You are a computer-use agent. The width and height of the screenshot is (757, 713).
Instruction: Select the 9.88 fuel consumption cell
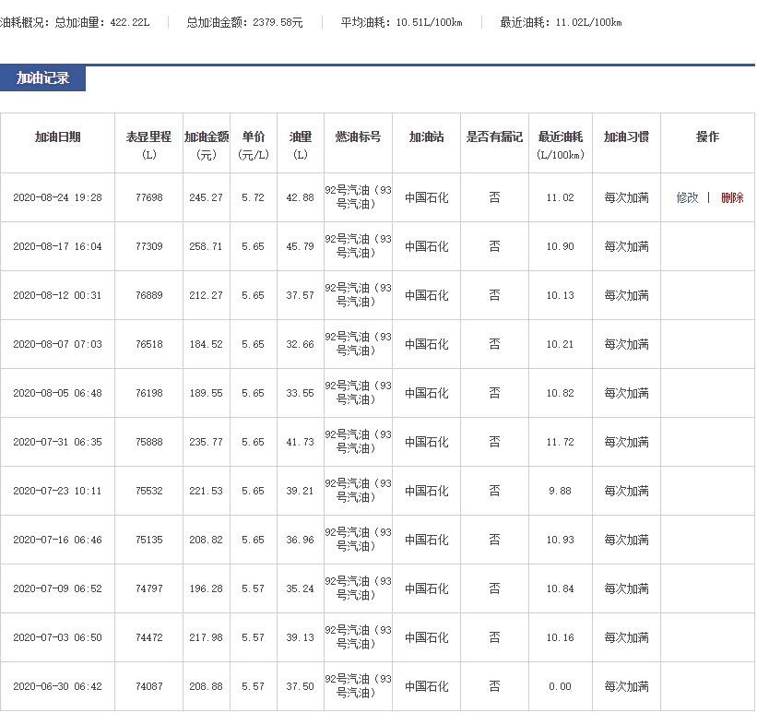tap(560, 491)
